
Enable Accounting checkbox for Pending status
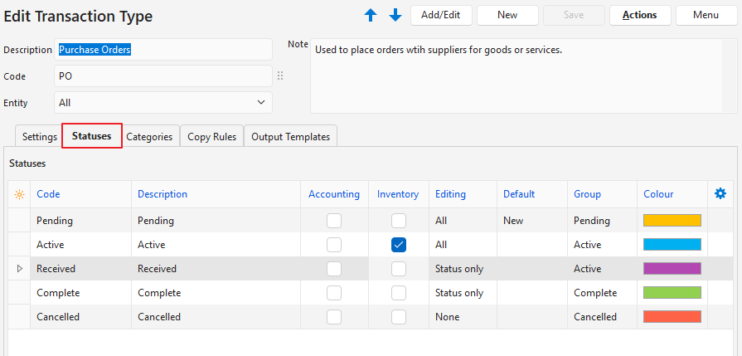pos(334,221)
